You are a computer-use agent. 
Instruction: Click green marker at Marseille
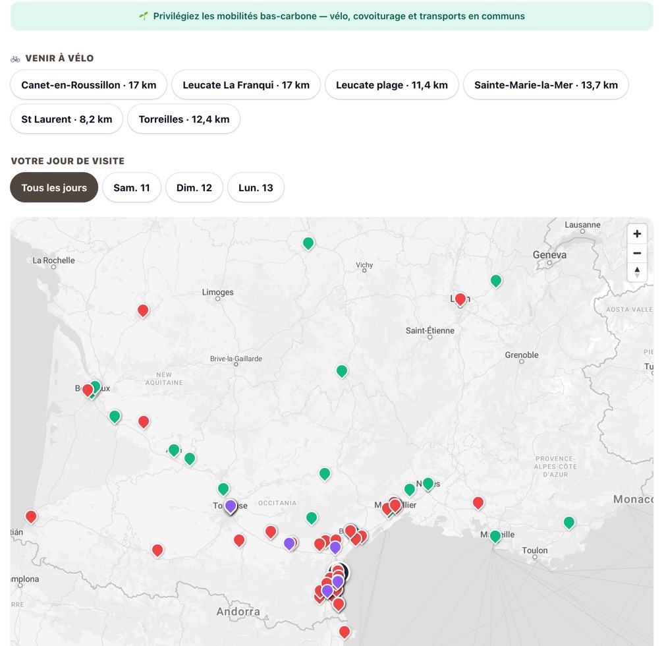point(495,536)
